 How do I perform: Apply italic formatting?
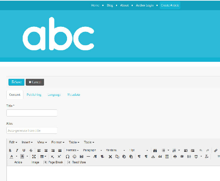pos(17,150)
